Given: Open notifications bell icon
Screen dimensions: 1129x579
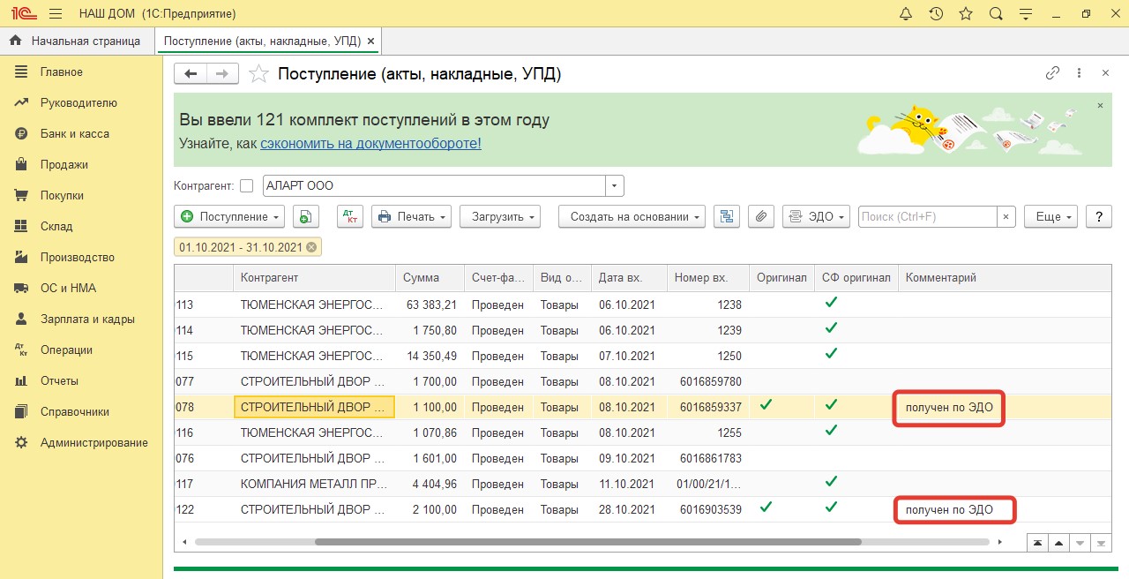Looking at the screenshot, I should coord(906,14).
